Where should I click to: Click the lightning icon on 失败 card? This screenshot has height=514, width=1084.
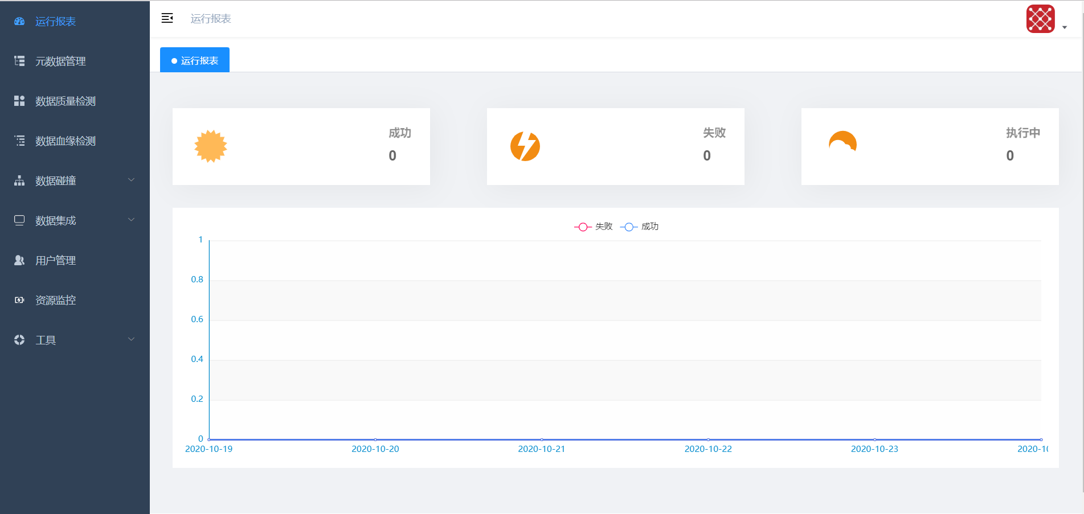click(x=525, y=146)
